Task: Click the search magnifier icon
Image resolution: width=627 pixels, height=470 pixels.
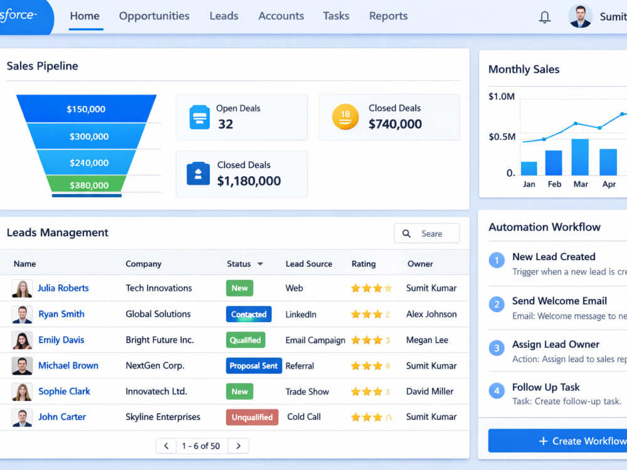Action: click(x=406, y=233)
